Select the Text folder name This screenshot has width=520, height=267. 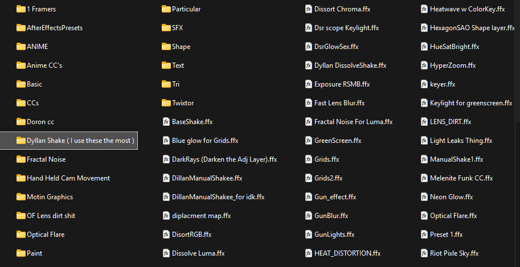click(178, 65)
